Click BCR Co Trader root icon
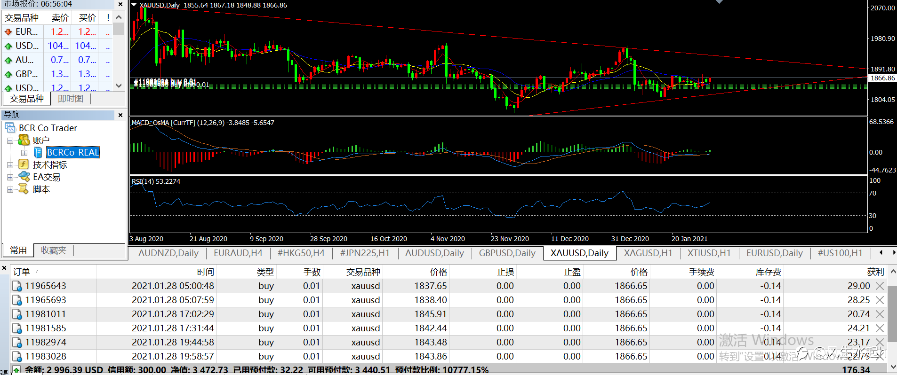The height and width of the screenshot is (375, 897). coord(10,128)
